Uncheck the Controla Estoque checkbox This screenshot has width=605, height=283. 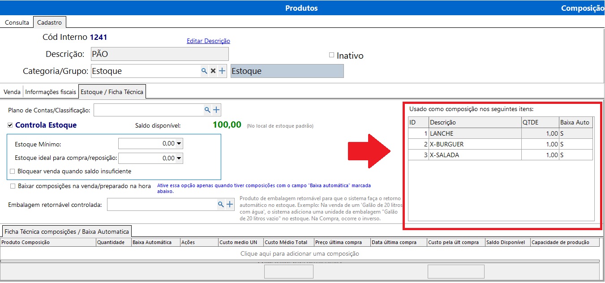(x=11, y=125)
